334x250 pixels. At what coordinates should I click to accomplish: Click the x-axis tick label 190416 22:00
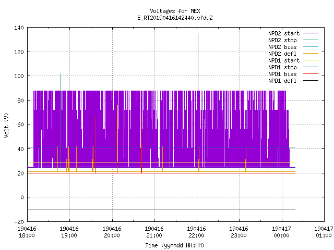(x=196, y=232)
